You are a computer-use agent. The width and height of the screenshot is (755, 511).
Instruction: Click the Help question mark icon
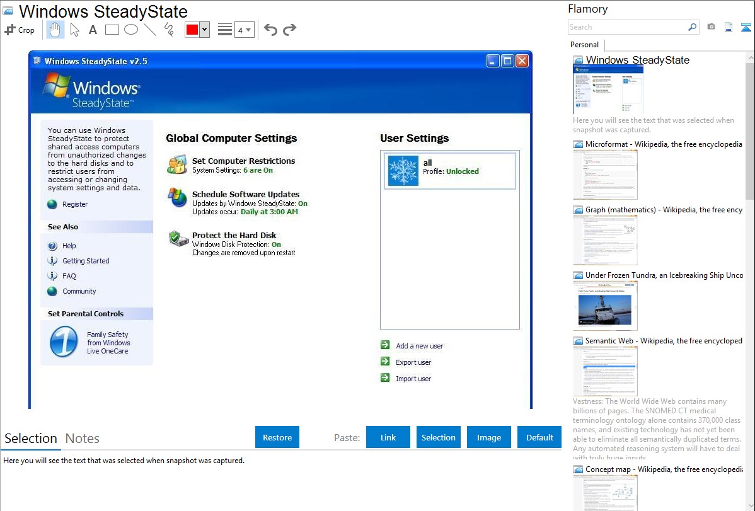52,246
